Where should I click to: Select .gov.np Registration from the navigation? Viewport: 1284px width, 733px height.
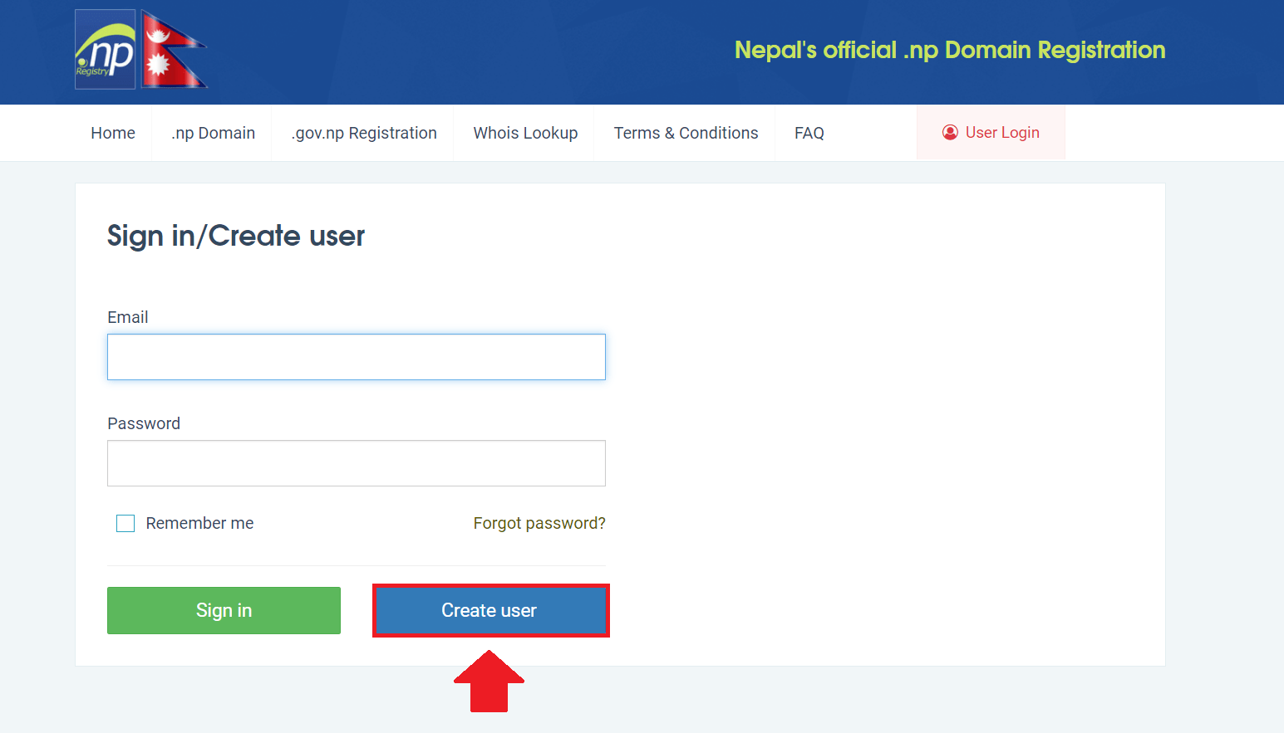point(363,133)
